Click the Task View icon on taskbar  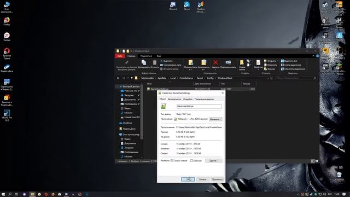[x=16, y=194]
